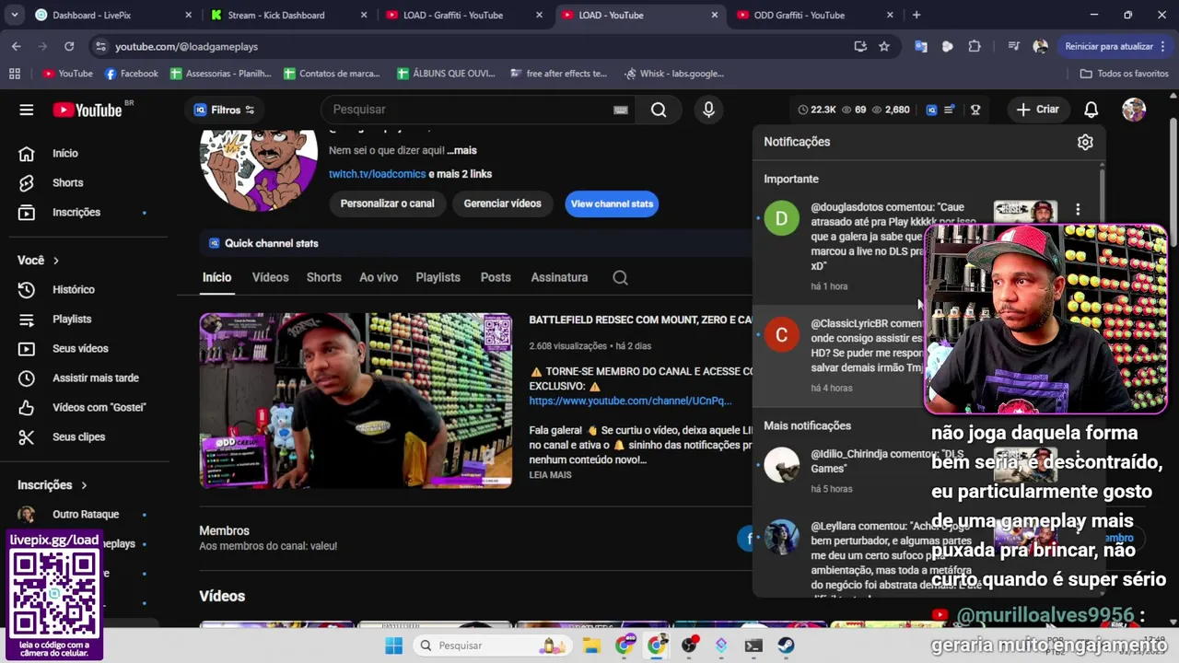The height and width of the screenshot is (663, 1179).
Task: Switch to the ODD Graffiti - YouTube tab
Action: click(815, 15)
